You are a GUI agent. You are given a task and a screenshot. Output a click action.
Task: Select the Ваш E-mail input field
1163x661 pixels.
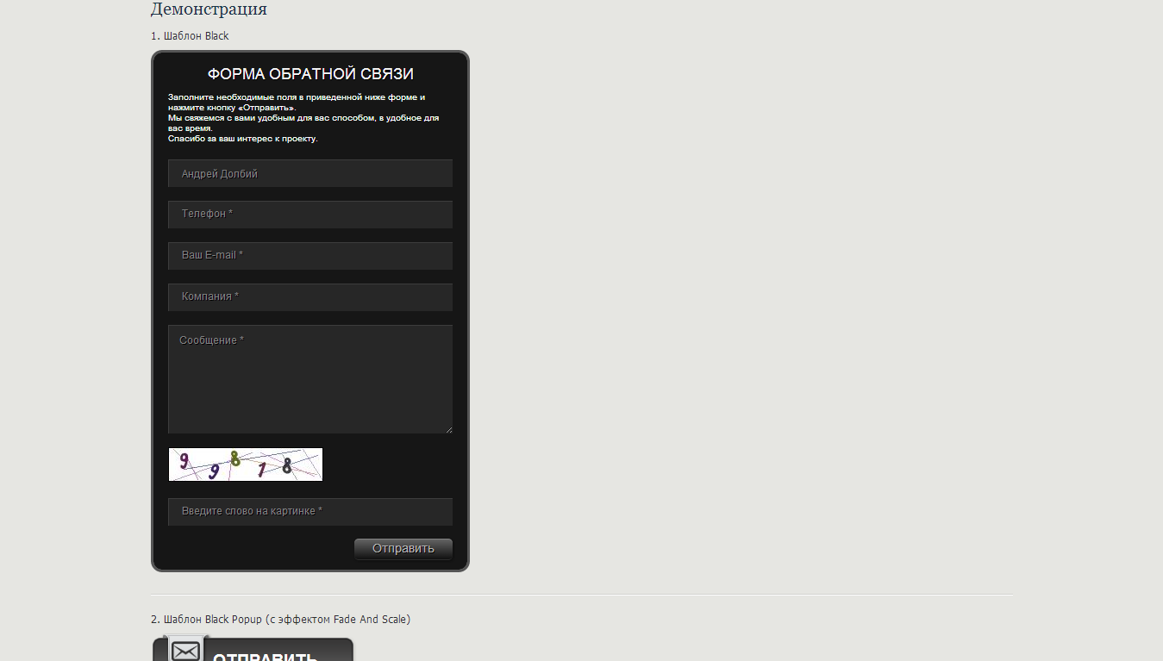(310, 256)
